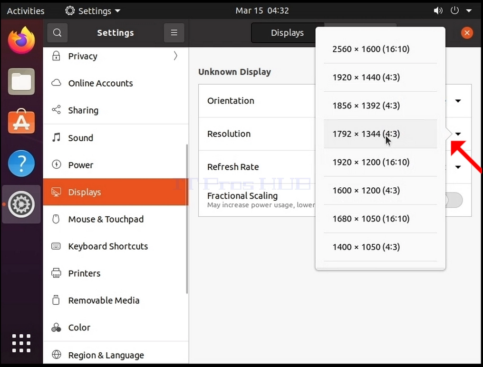Open Activities overview

pos(26,11)
